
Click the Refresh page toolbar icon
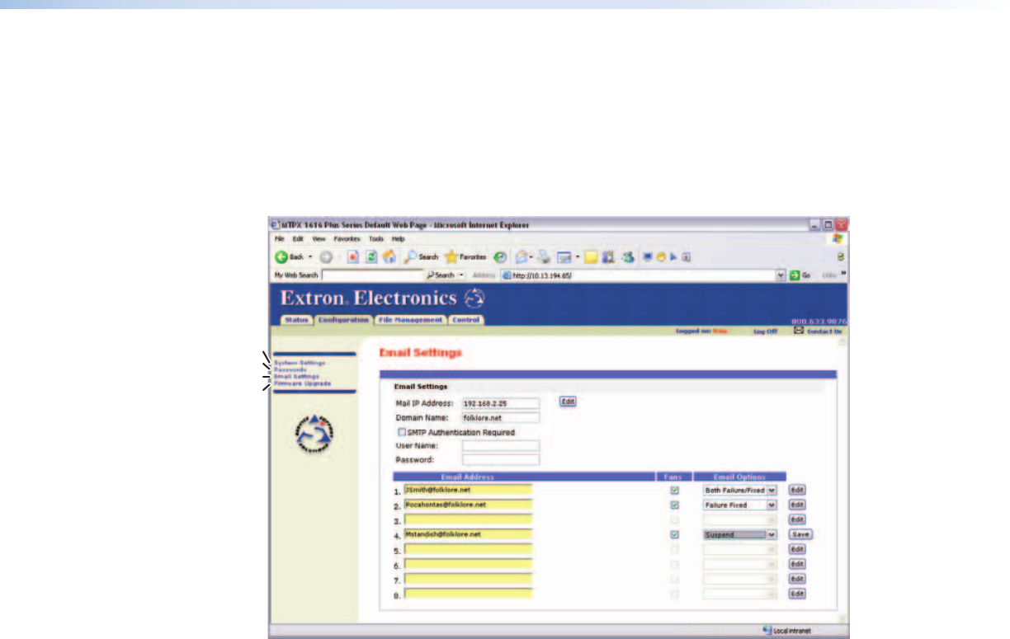tap(372, 256)
